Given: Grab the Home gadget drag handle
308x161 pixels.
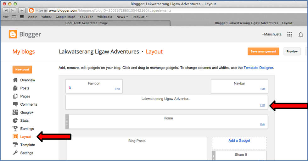Looking at the screenshot, I should tap(67, 121).
